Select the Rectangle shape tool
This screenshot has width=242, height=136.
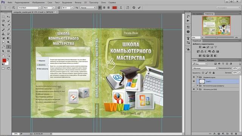(8, 51)
